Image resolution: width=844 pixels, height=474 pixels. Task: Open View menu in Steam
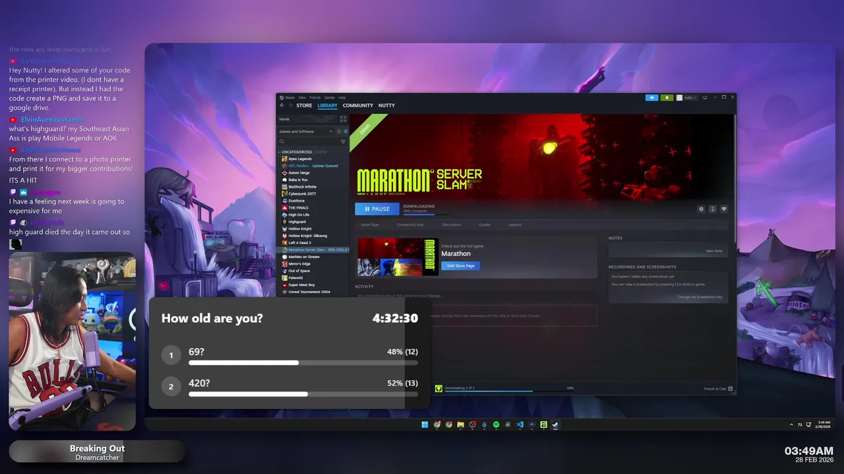[302, 97]
